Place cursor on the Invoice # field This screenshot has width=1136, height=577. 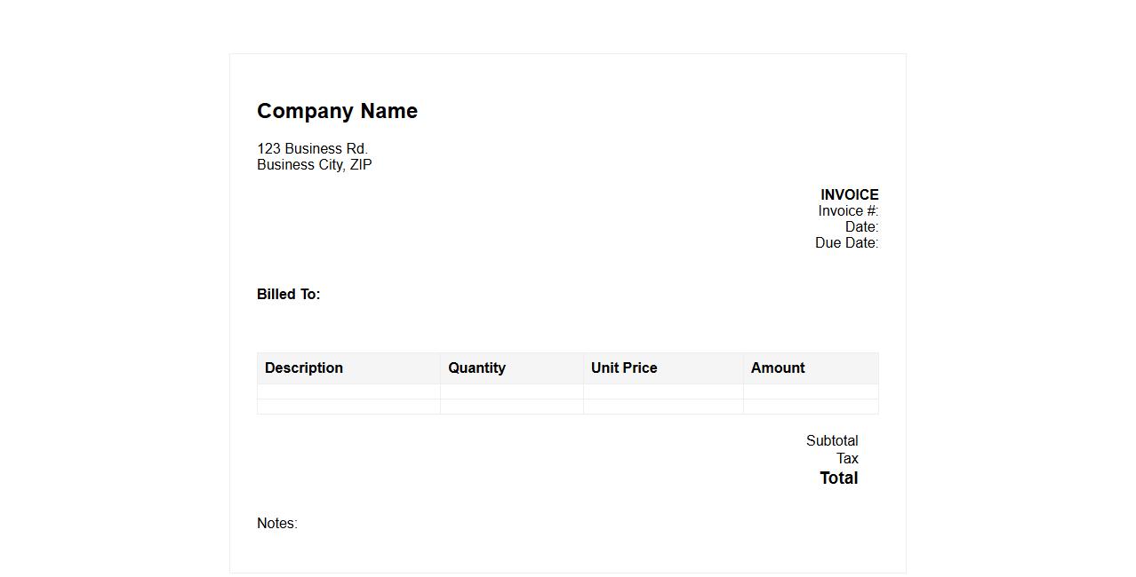coord(848,210)
